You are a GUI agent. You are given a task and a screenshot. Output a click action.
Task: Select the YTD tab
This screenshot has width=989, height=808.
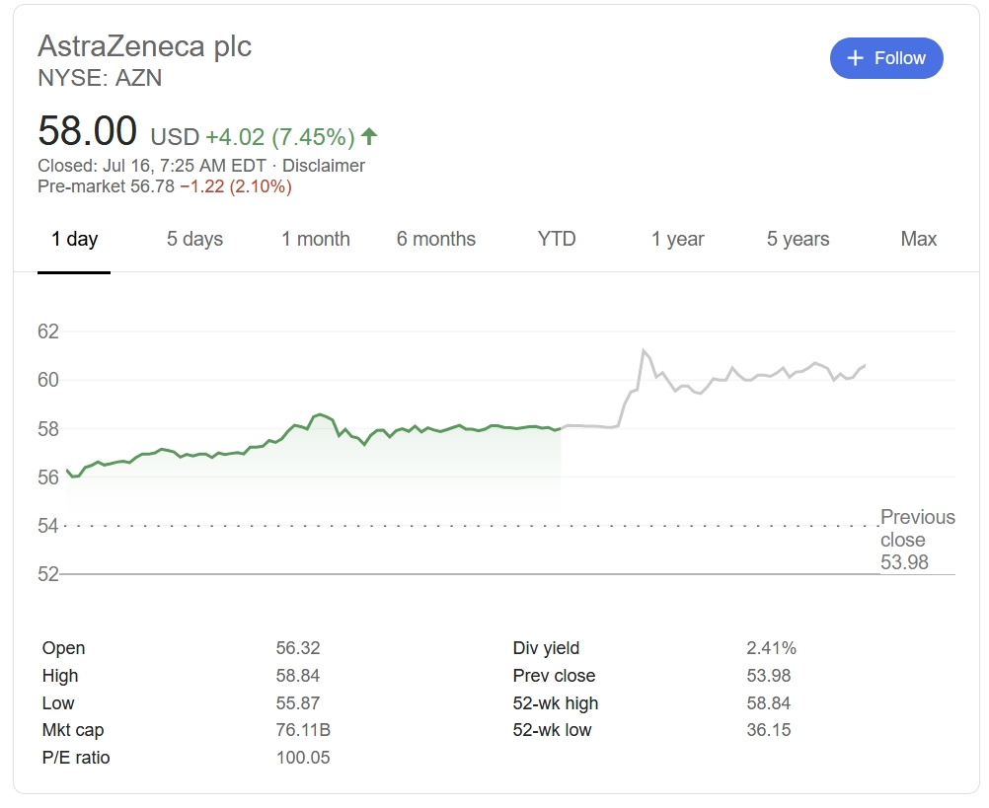click(x=557, y=239)
